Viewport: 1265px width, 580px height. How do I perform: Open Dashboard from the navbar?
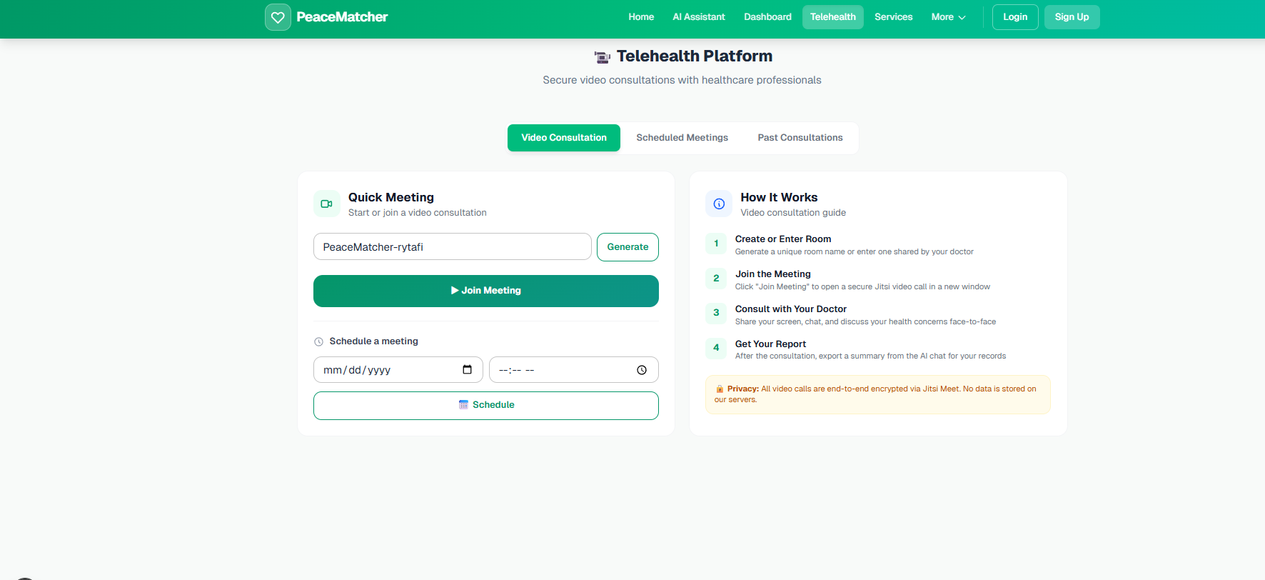coord(767,17)
